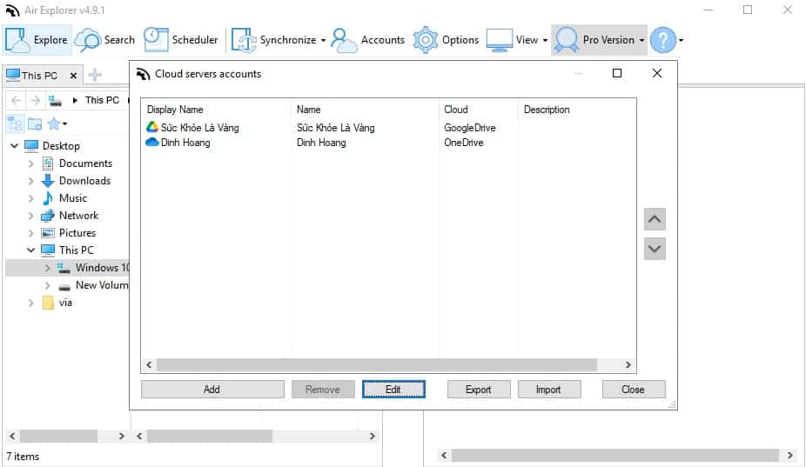Screen dimensions: 806x467
Task: Select Documents in the folder tree
Action: 85,163
